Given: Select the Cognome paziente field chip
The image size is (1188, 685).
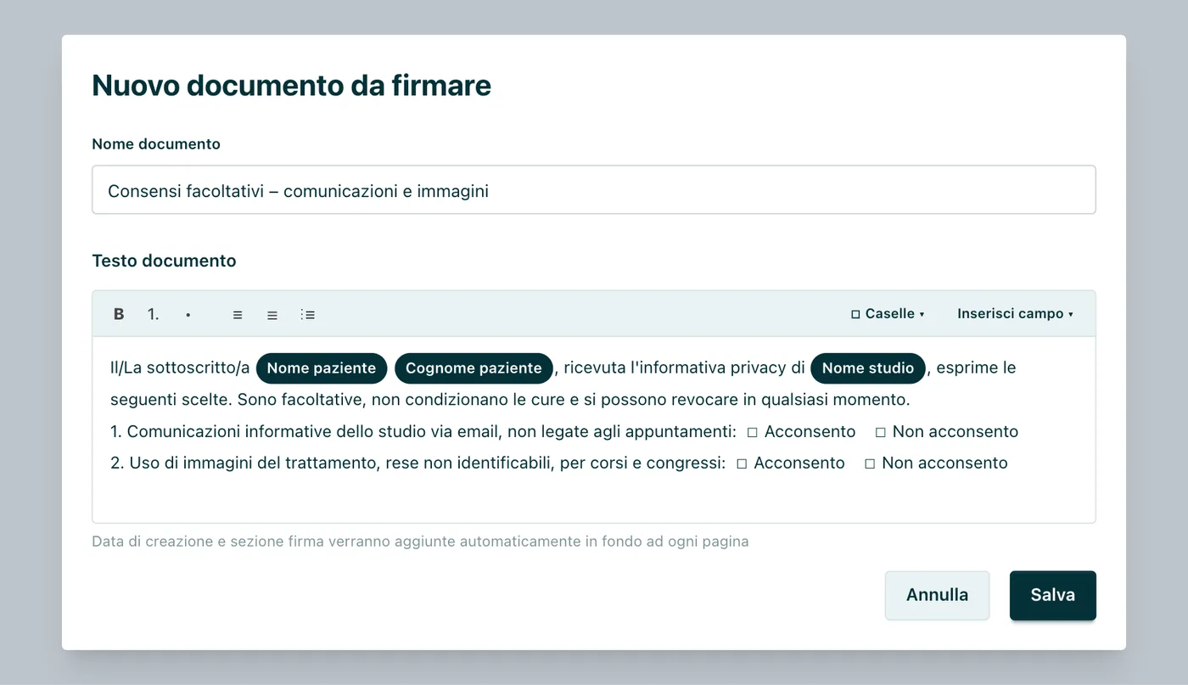Looking at the screenshot, I should 474,368.
